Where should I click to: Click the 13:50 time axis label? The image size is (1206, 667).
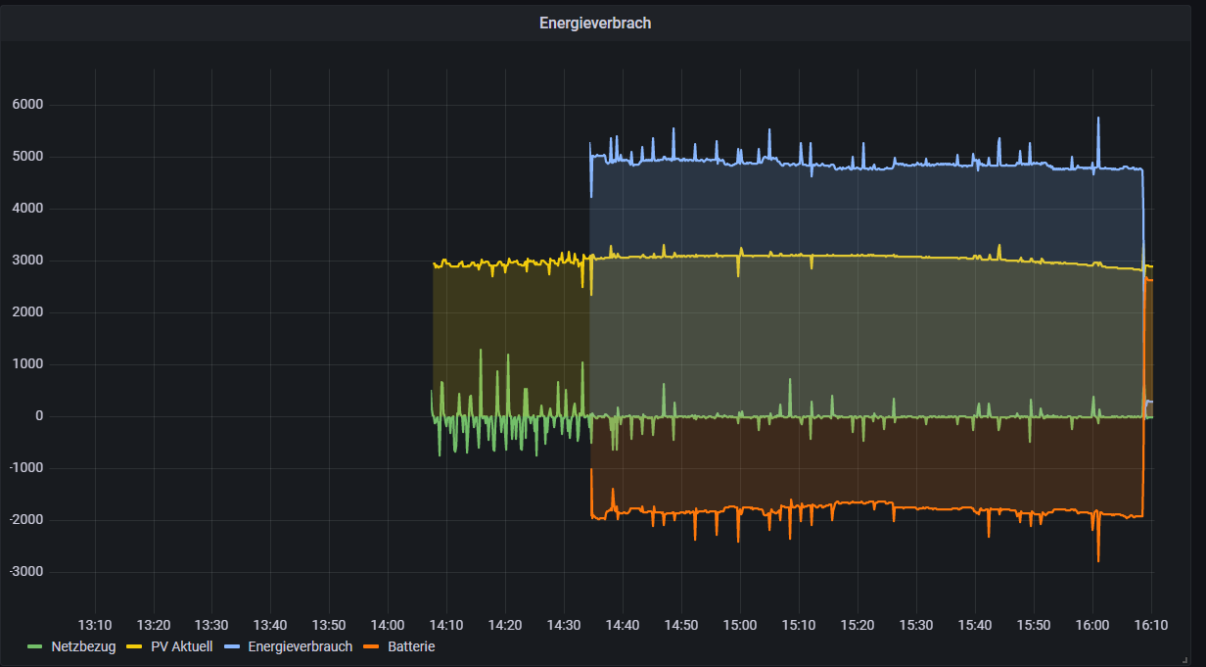pyautogui.click(x=329, y=625)
